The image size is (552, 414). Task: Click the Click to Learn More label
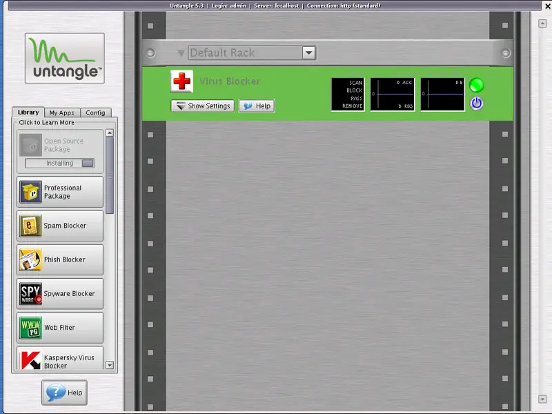46,123
